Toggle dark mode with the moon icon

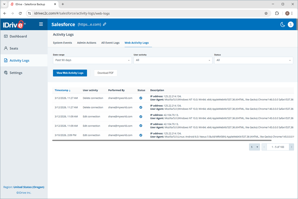pyautogui.click(x=282, y=24)
